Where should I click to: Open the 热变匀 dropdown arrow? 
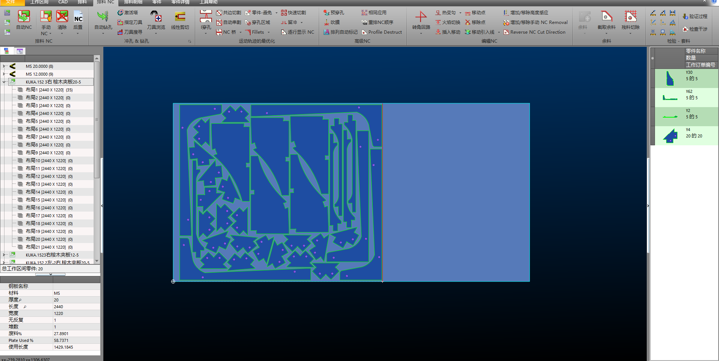[x=460, y=13]
